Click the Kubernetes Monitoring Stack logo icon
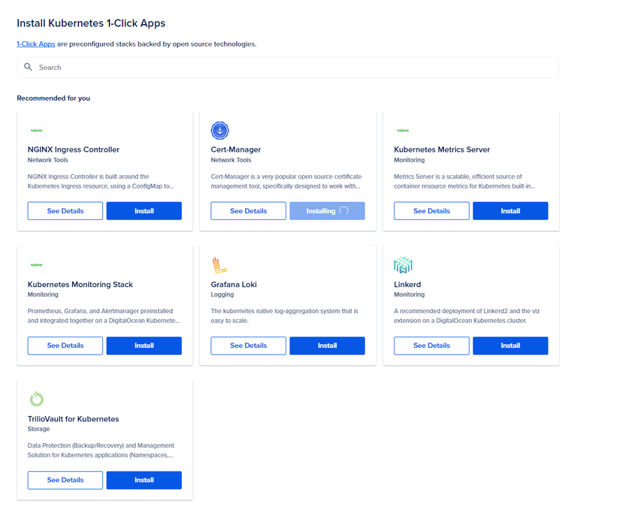The height and width of the screenshot is (510, 620). pyautogui.click(x=37, y=264)
